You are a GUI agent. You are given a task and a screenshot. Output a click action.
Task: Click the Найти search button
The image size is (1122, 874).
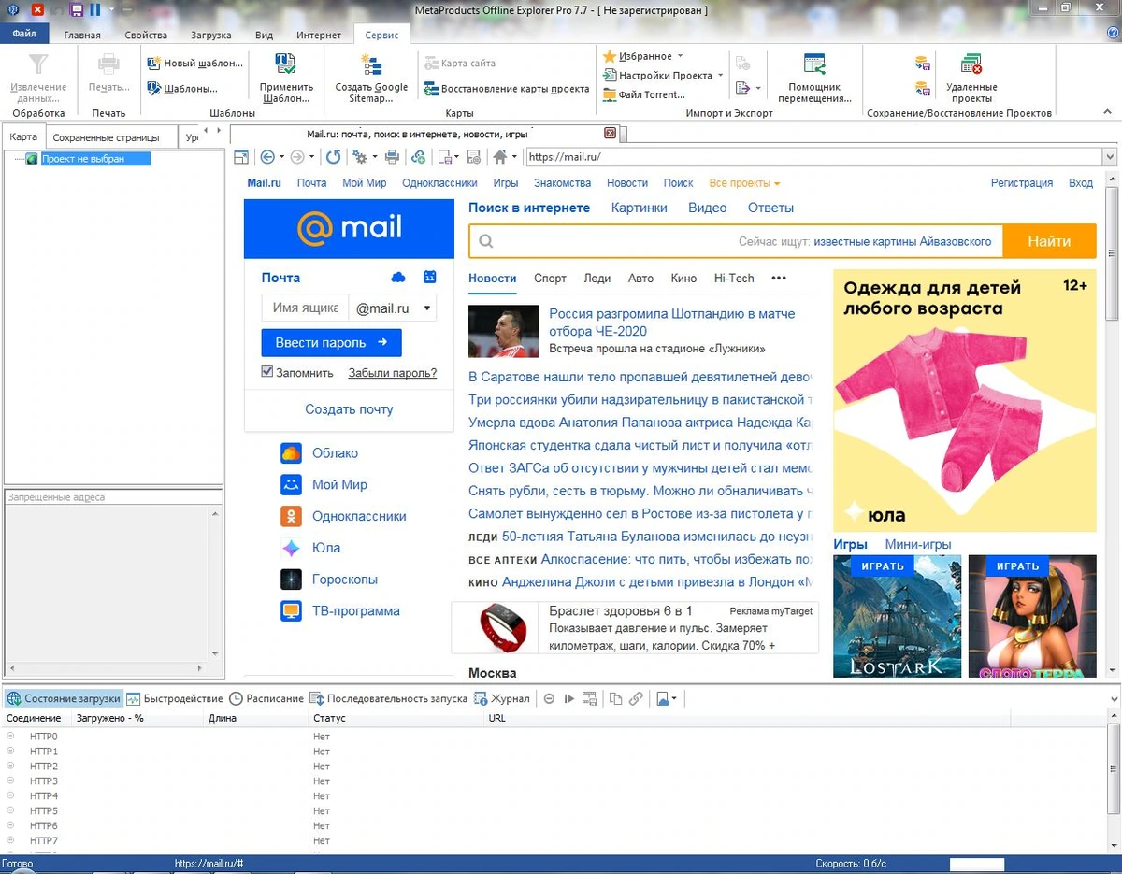point(1049,241)
